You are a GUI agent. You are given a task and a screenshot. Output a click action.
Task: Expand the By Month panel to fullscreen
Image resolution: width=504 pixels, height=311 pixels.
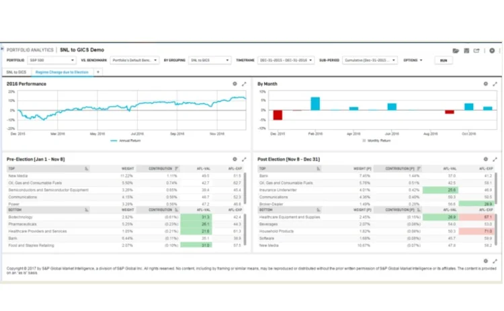point(495,84)
